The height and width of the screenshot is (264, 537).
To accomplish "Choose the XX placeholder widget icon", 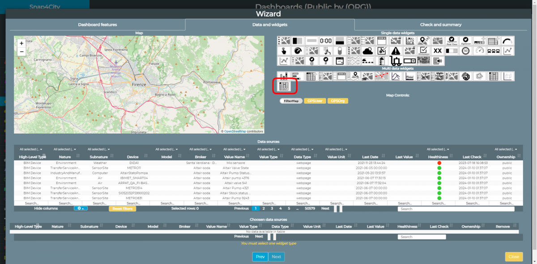I will pyautogui.click(x=437, y=51).
